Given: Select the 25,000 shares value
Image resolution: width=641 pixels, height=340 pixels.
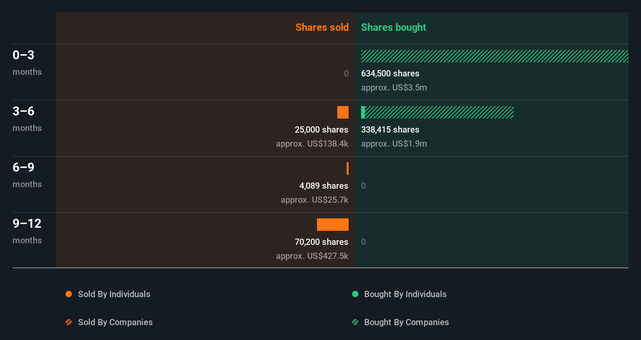Looking at the screenshot, I should tap(321, 130).
